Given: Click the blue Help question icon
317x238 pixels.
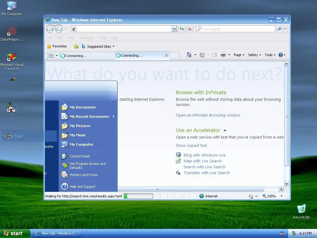Looking at the screenshot, I should pos(280,55).
